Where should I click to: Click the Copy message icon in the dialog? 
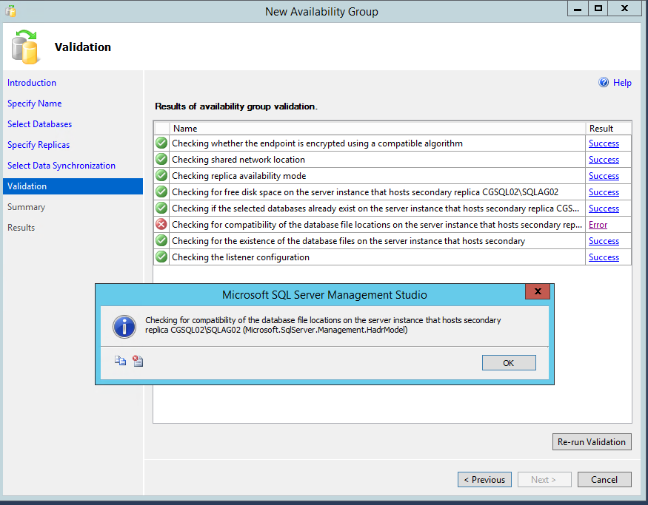click(x=120, y=361)
